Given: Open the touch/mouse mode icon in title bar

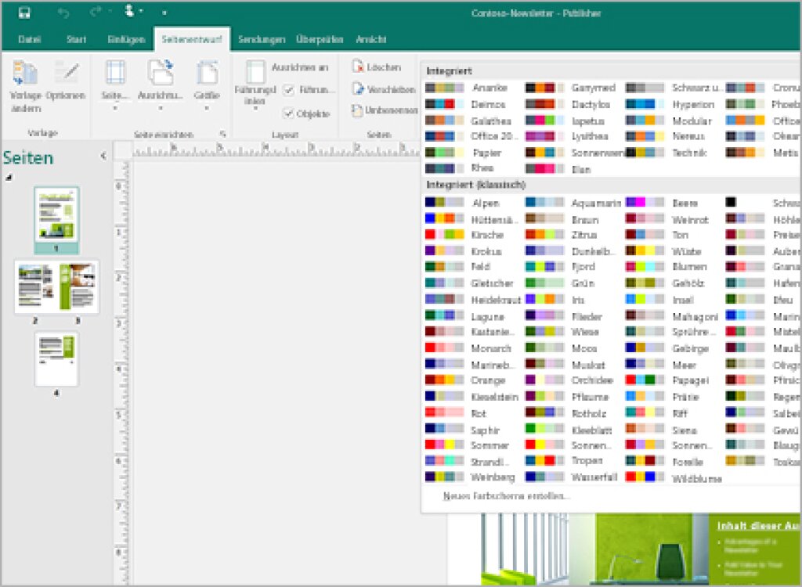Looking at the screenshot, I should pos(129,11).
